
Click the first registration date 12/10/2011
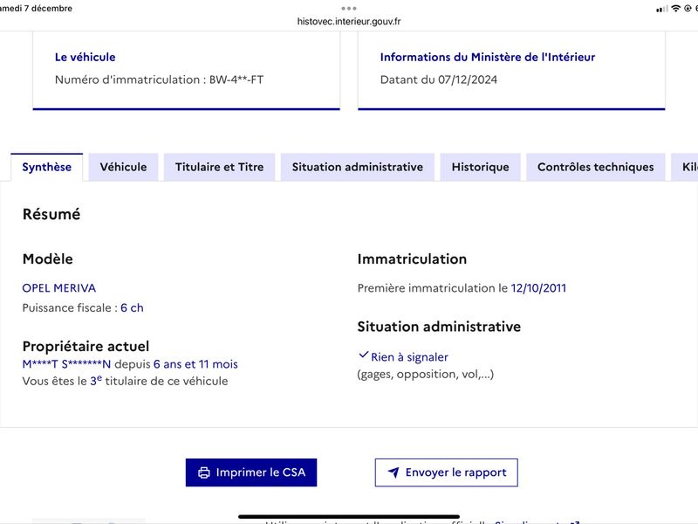pyautogui.click(x=538, y=288)
